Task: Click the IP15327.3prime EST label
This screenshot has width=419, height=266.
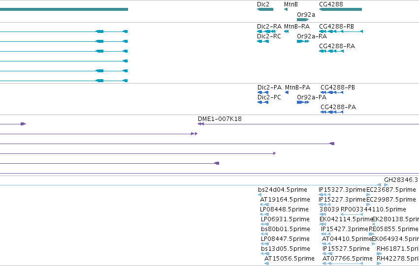Action: pyautogui.click(x=342, y=190)
